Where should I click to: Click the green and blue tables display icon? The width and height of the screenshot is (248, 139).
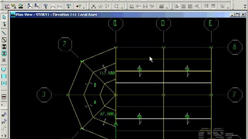point(69,6)
